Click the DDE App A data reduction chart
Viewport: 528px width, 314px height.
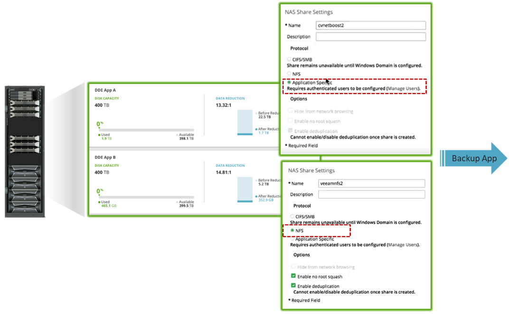245,122
